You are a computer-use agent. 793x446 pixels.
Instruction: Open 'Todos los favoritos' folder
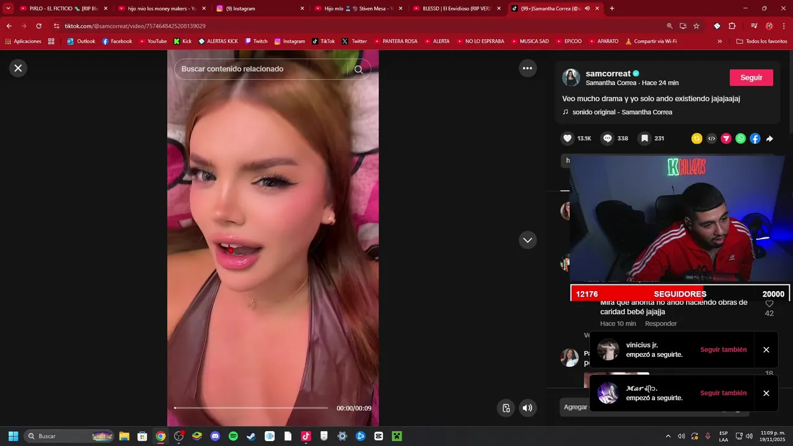click(761, 42)
